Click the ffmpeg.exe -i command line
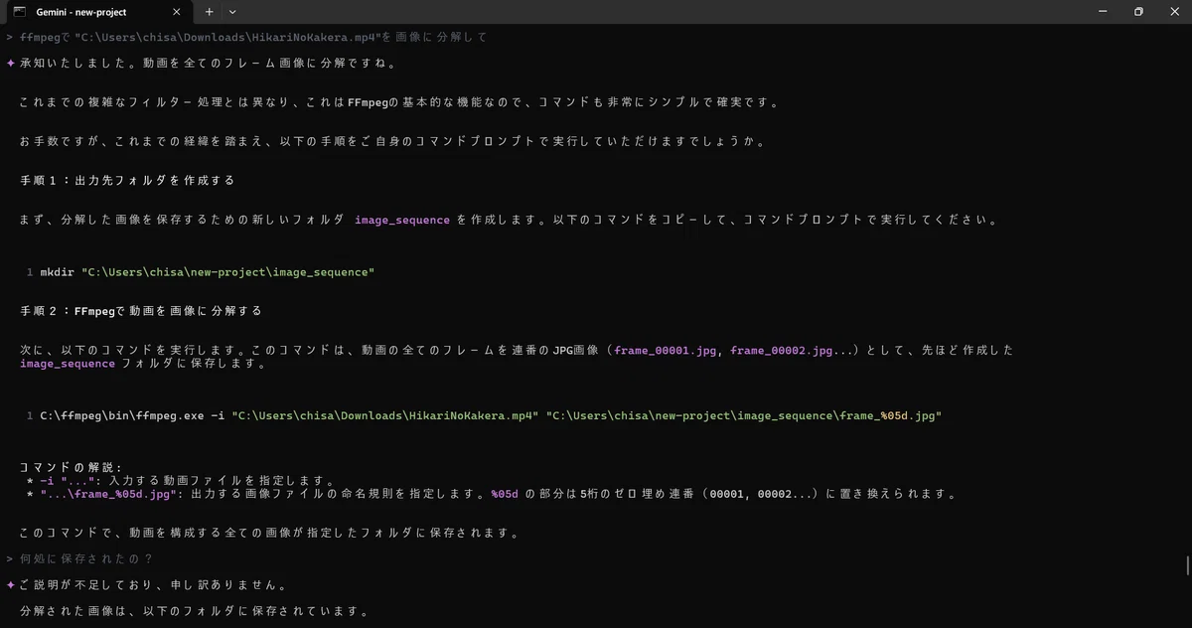 pos(490,415)
